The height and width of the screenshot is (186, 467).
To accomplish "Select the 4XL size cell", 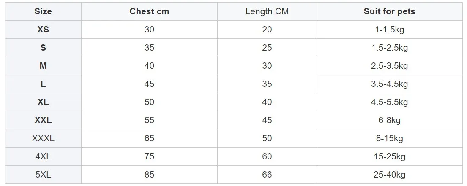I will pyautogui.click(x=43, y=156).
